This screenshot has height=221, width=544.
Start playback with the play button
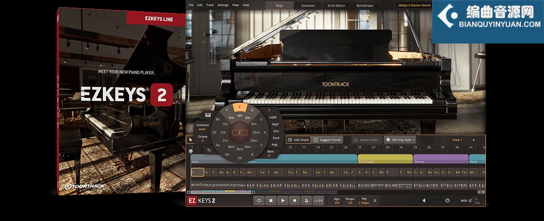[x=283, y=200]
